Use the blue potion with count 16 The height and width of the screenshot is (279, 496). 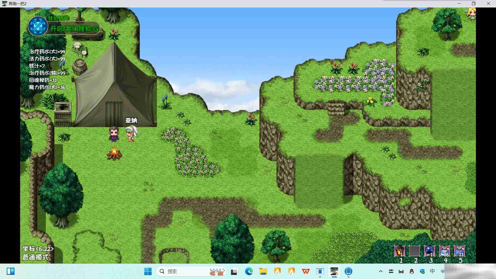click(444, 251)
